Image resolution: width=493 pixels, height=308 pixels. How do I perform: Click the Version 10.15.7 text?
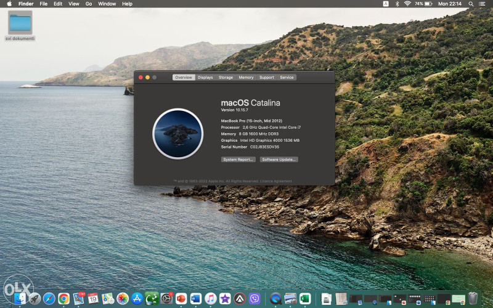[235, 110]
